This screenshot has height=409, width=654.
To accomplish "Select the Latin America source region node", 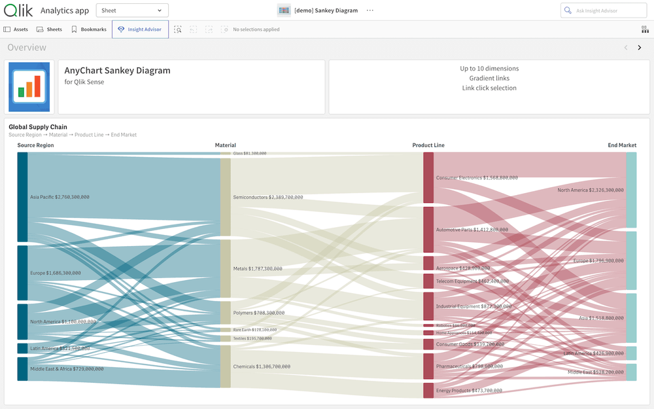I will coord(22,349).
